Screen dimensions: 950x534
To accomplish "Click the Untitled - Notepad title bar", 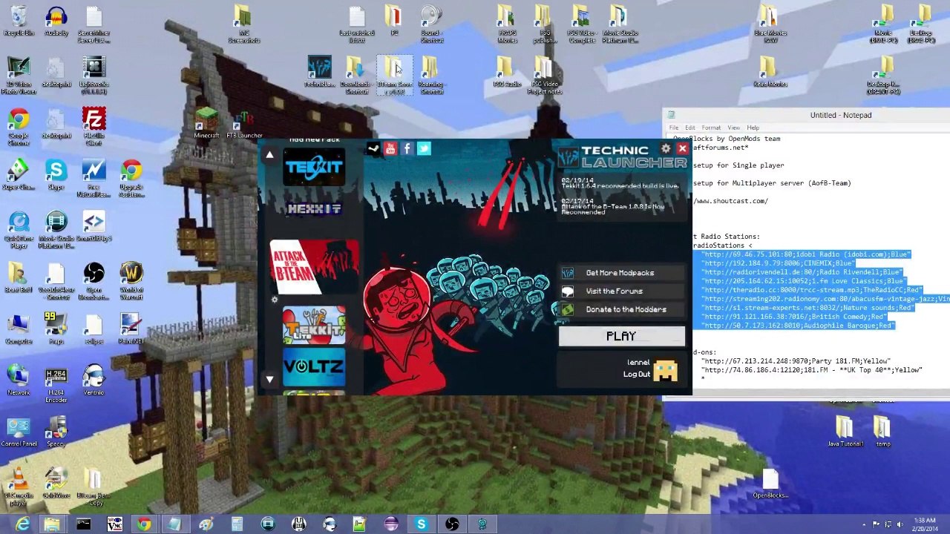I will tap(805, 115).
